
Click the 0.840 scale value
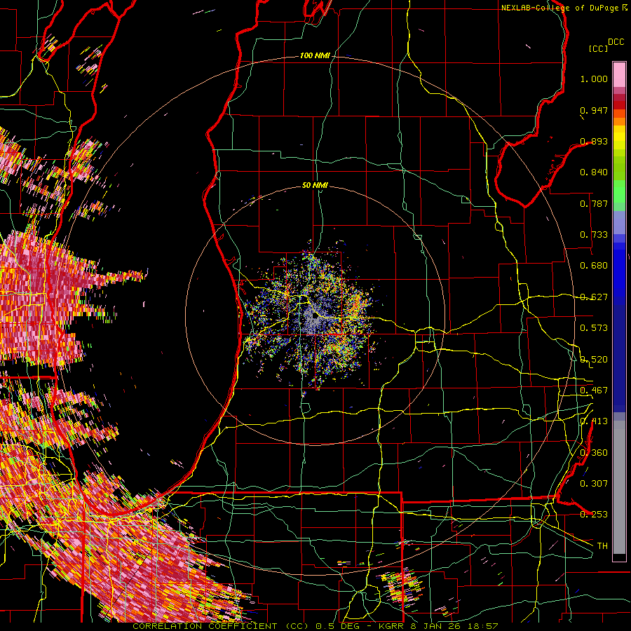pyautogui.click(x=594, y=172)
